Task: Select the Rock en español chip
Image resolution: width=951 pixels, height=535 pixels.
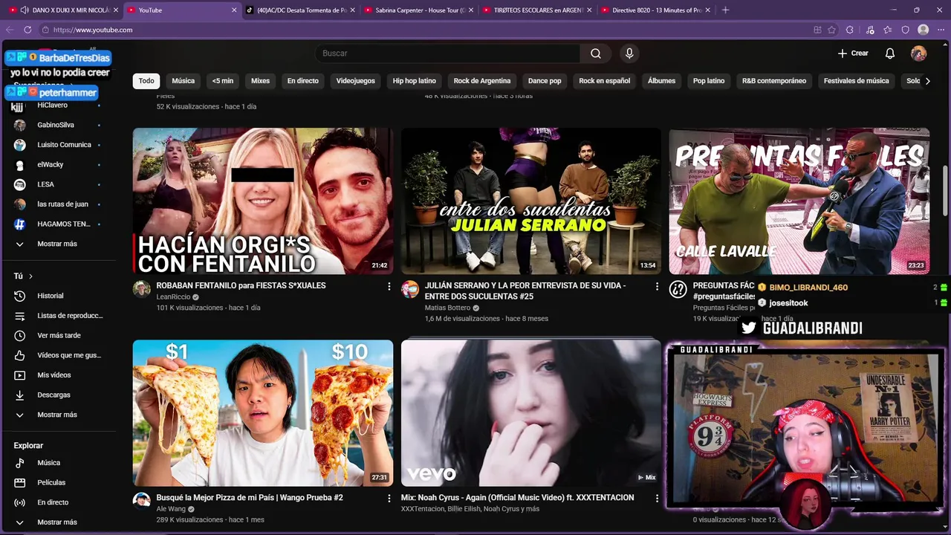Action: [605, 81]
